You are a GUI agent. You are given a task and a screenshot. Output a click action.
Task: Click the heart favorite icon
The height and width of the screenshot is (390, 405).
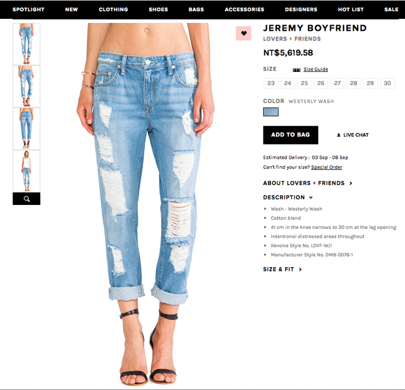[243, 33]
